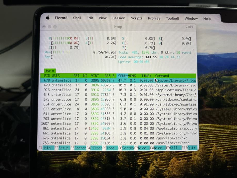Image resolution: width=237 pixels, height=178 pixels.
Task: Sort by the Command column header
Action: (x=162, y=76)
